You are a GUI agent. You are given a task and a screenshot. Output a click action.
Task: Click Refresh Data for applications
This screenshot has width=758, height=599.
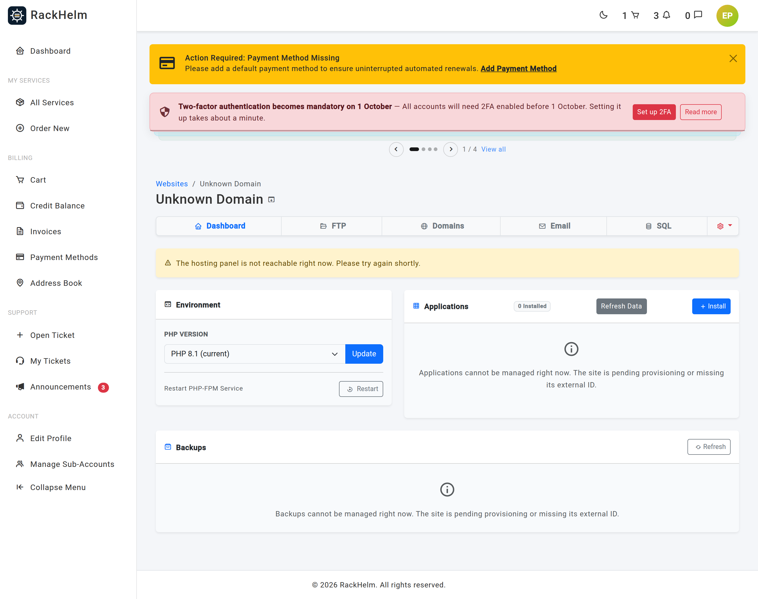621,306
